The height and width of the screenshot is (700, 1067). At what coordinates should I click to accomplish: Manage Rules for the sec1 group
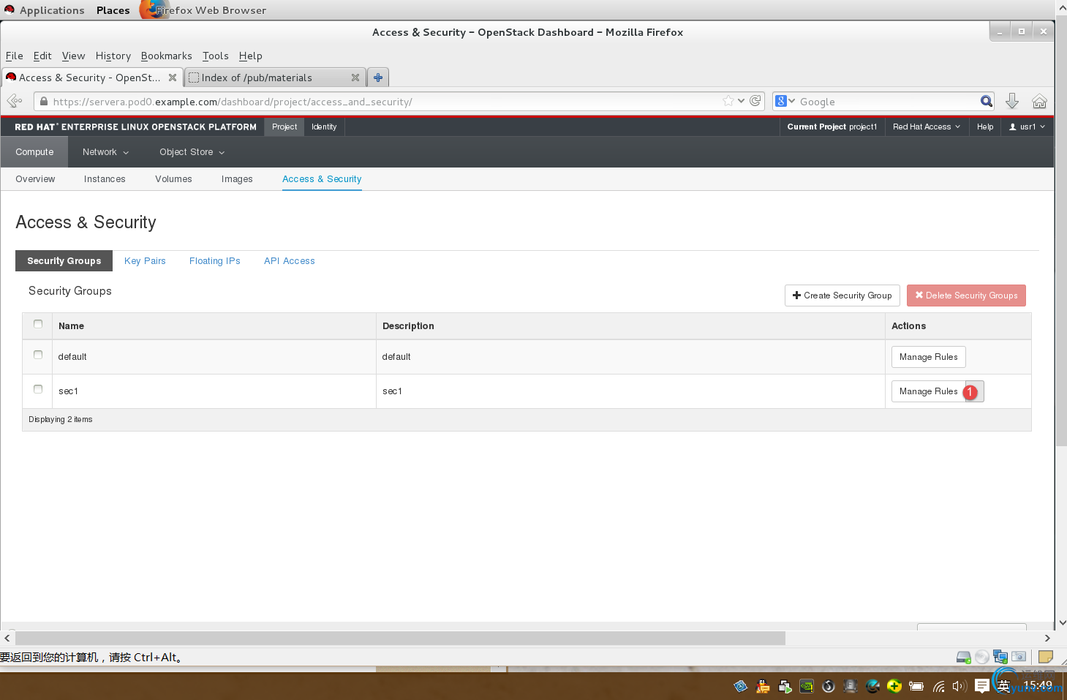(x=929, y=391)
